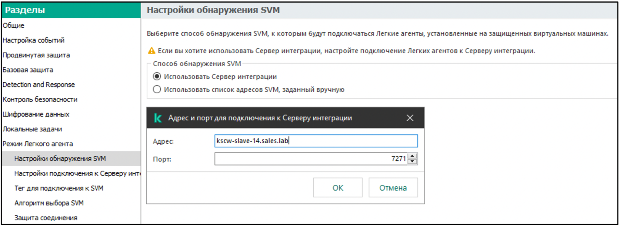Screen dimensions: 620x227
Task: Increase port value with up arrow
Action: [413, 156]
